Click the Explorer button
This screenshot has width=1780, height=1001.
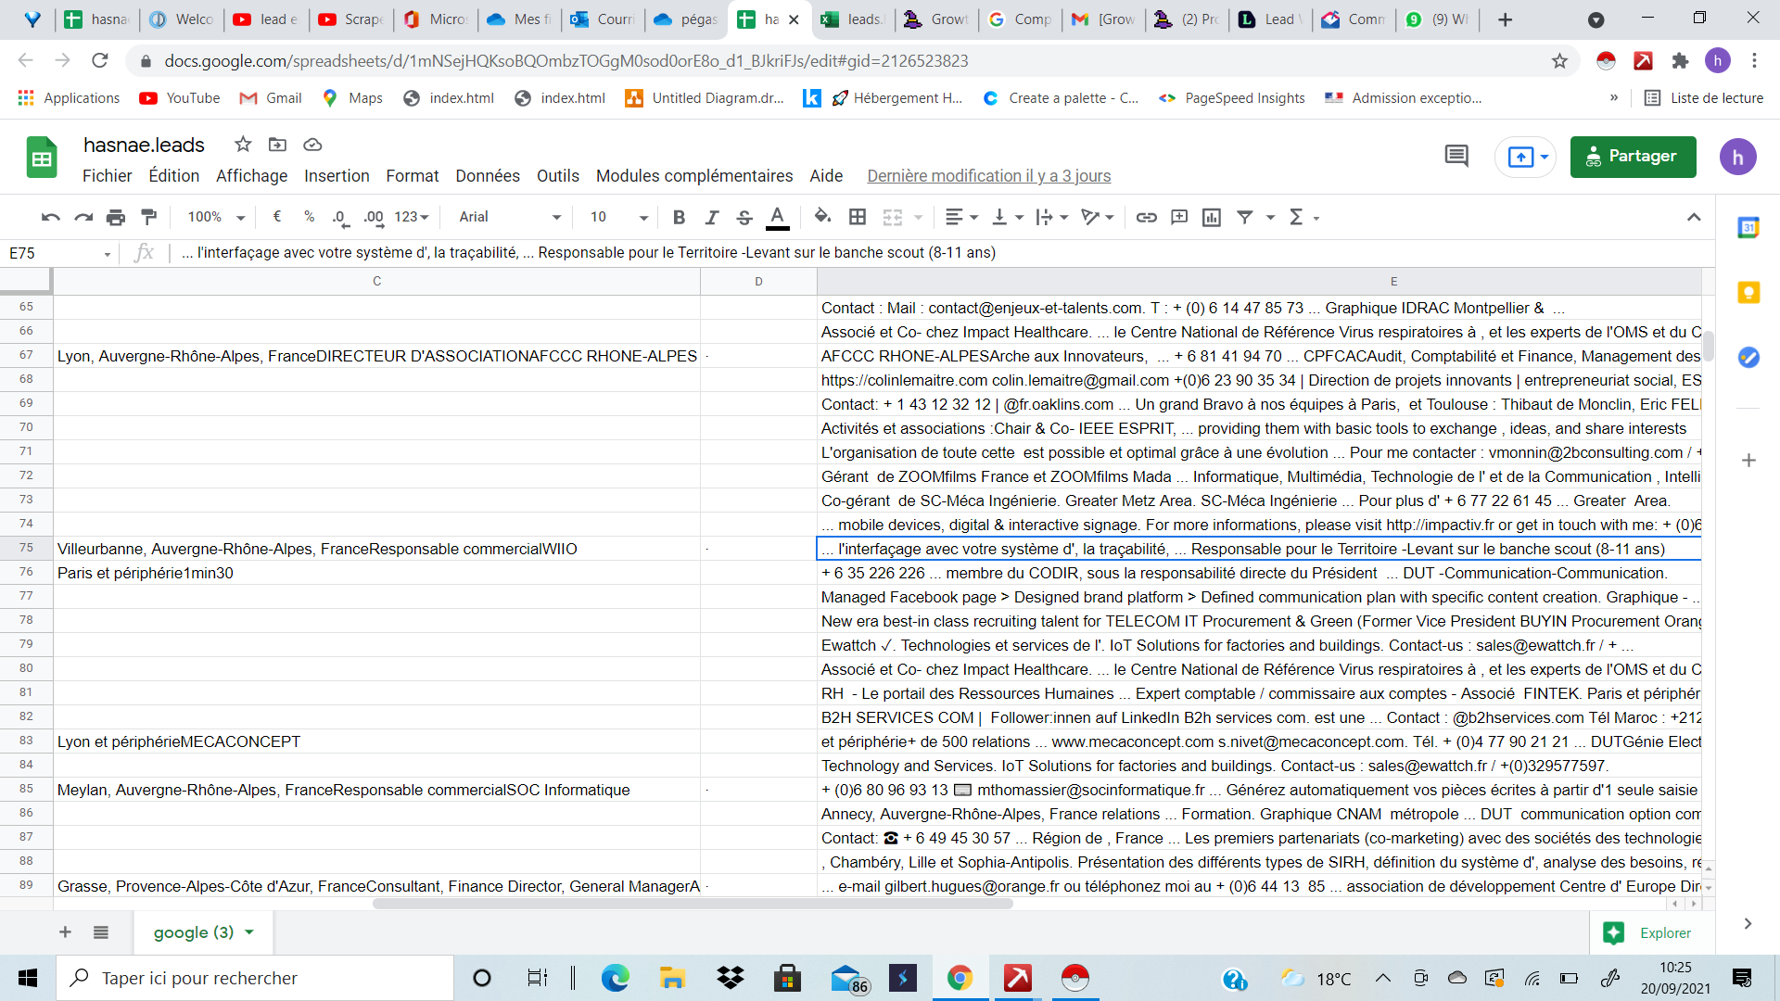1652,933
